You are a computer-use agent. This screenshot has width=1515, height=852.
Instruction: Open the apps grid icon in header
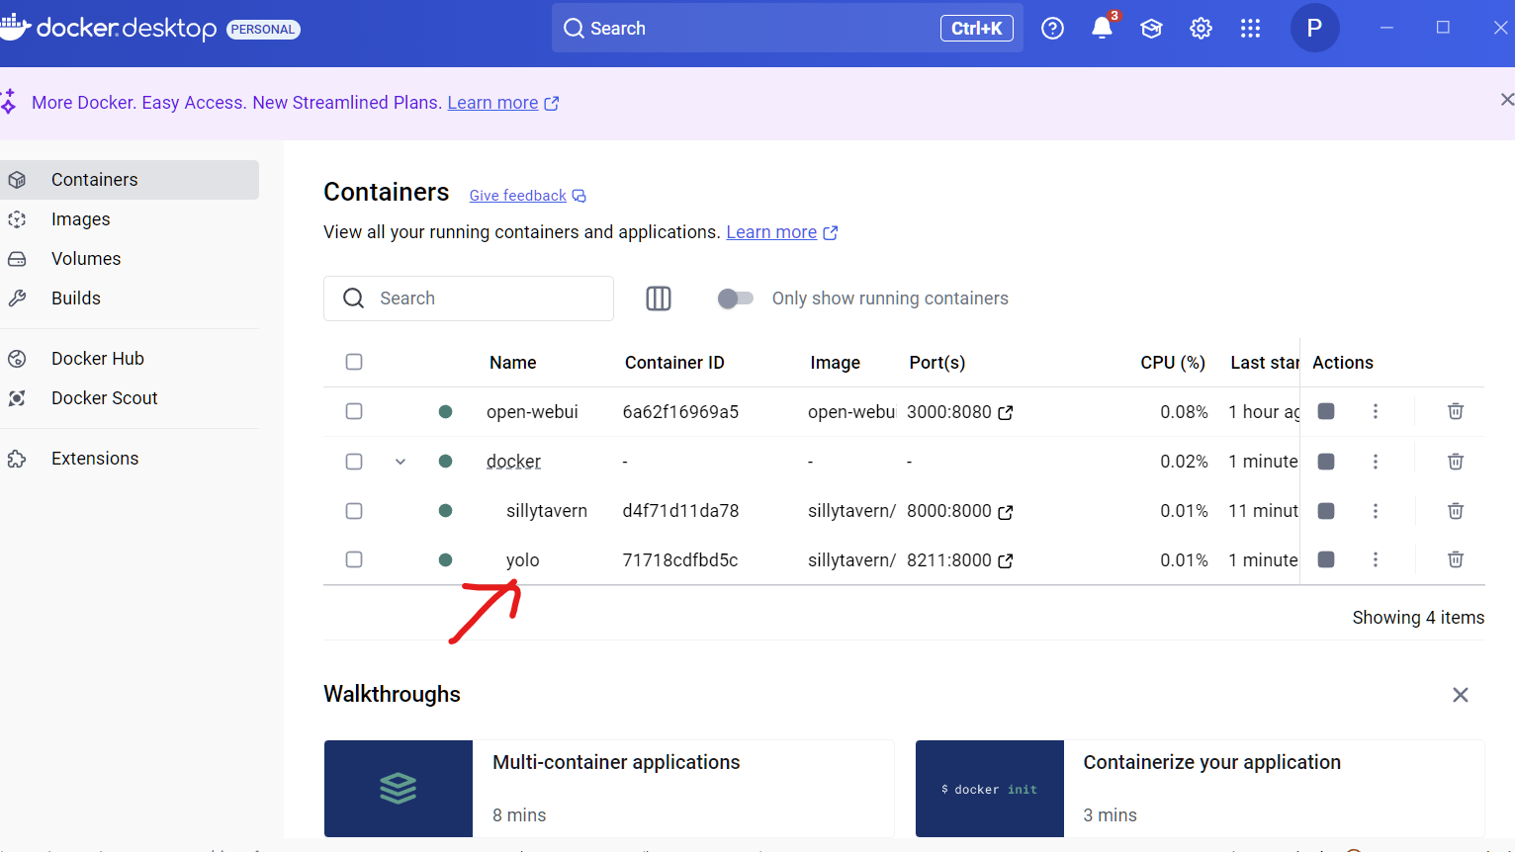pos(1250,29)
